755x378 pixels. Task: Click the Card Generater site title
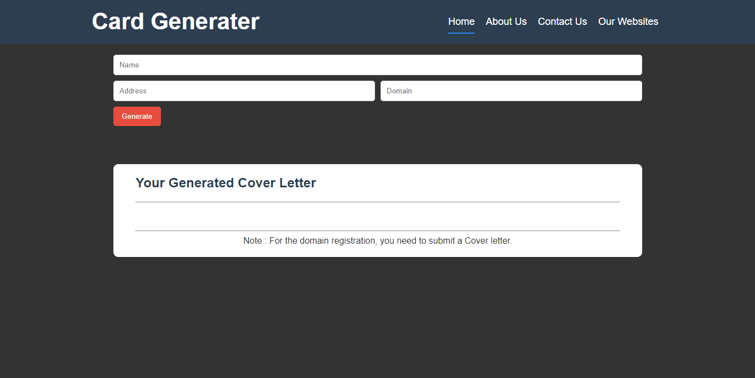point(175,21)
